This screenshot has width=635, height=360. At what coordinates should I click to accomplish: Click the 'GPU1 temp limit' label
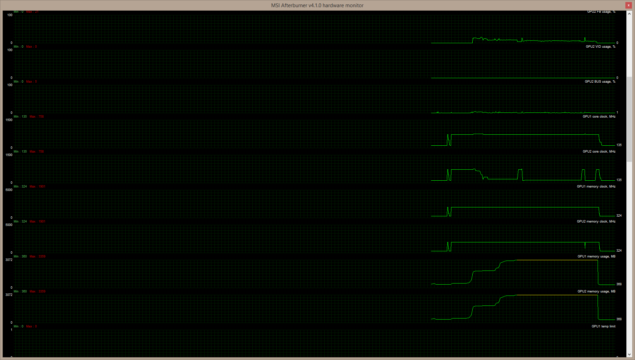603,326
